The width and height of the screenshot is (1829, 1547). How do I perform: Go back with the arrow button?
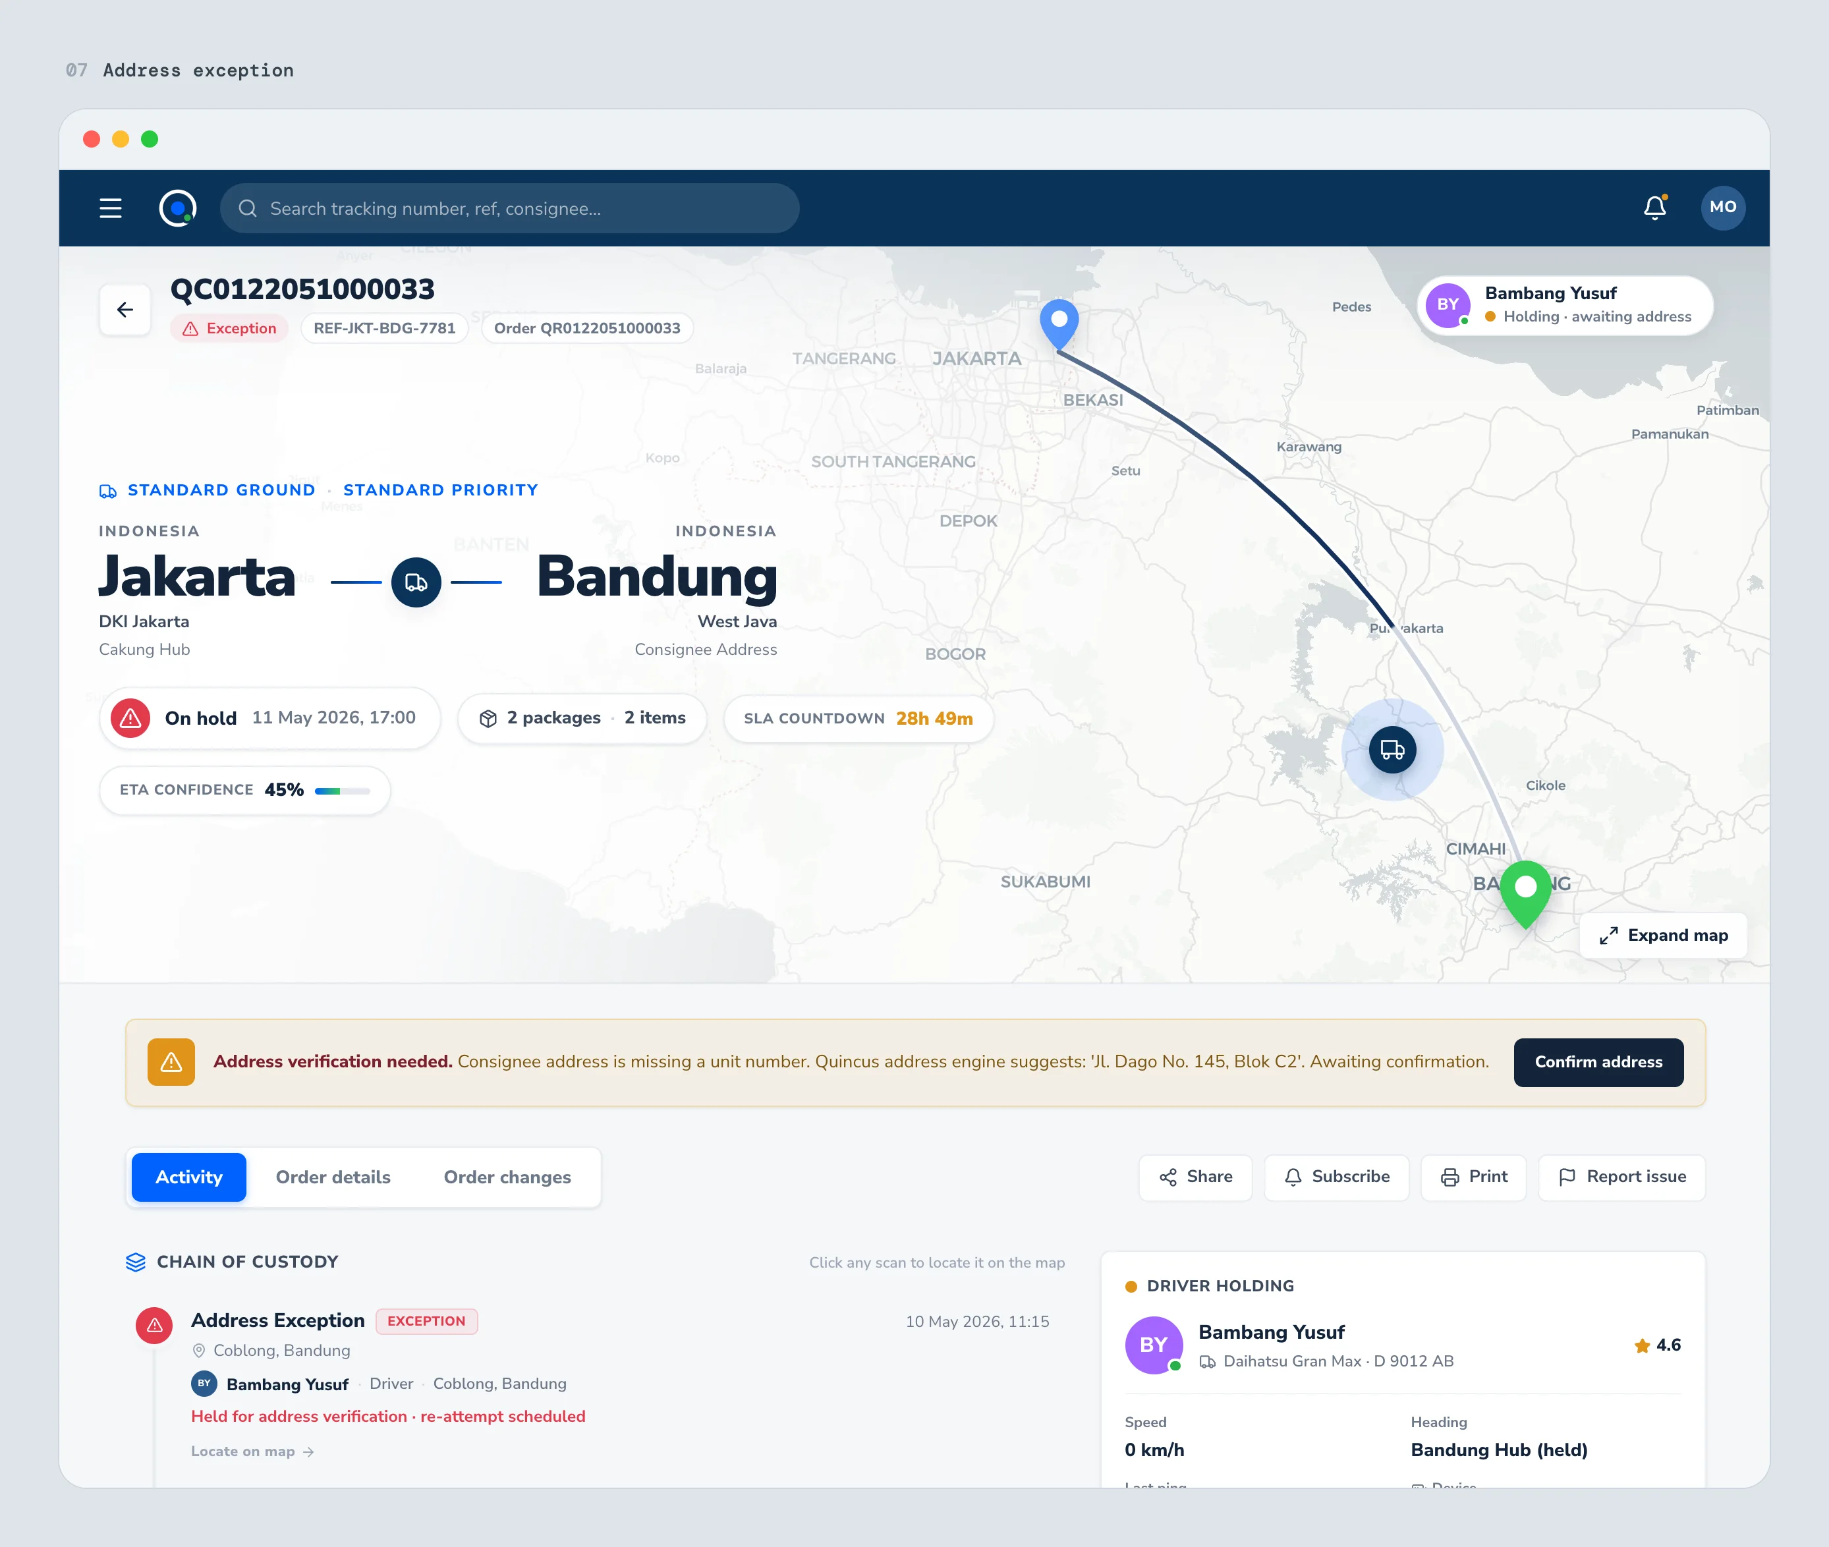[125, 310]
